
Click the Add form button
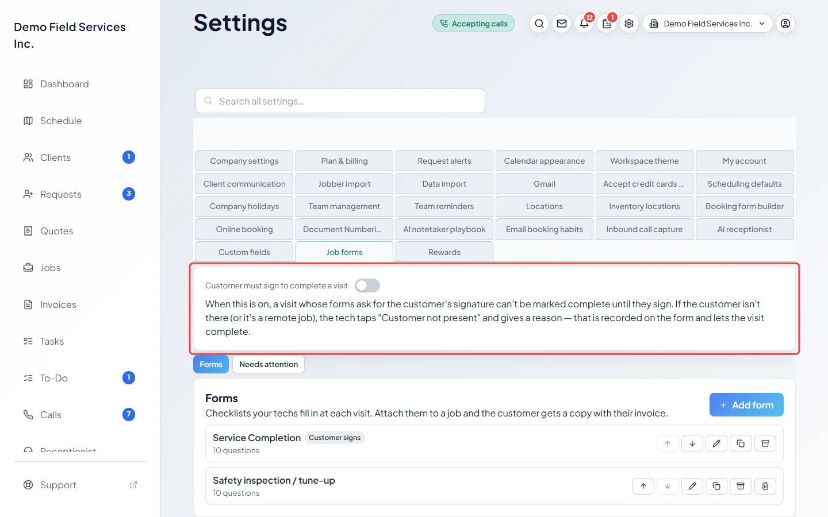[x=746, y=405]
